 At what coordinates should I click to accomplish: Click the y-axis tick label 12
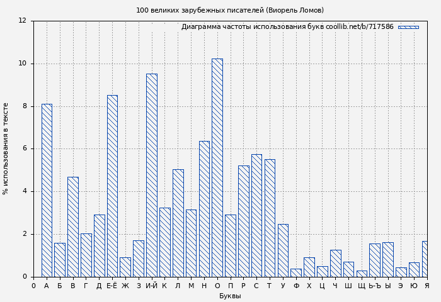click(22, 21)
